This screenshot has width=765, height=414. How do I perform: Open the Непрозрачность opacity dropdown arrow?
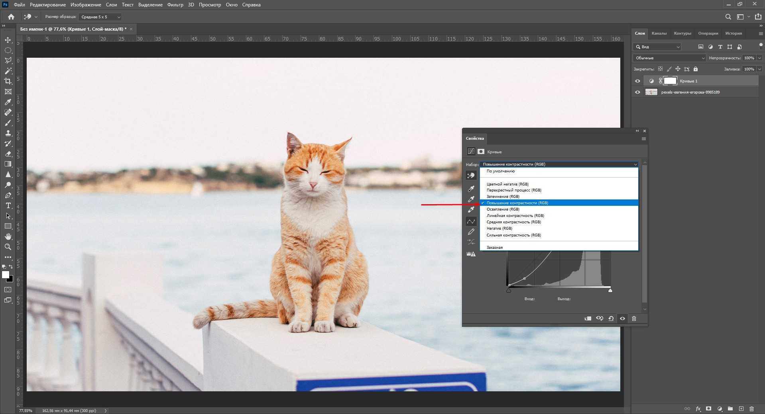point(759,58)
